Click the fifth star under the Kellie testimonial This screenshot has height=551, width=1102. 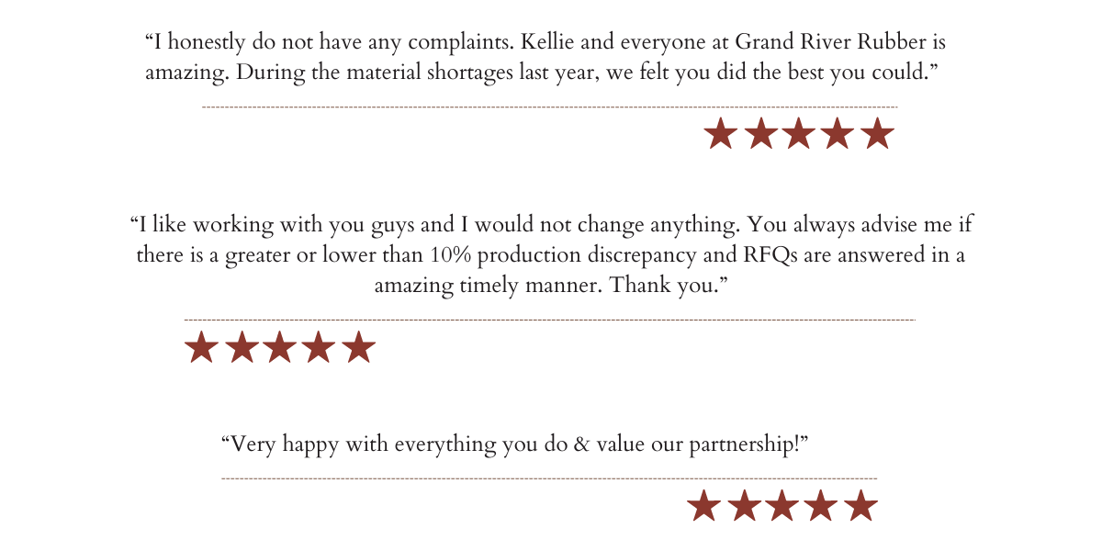pos(878,134)
